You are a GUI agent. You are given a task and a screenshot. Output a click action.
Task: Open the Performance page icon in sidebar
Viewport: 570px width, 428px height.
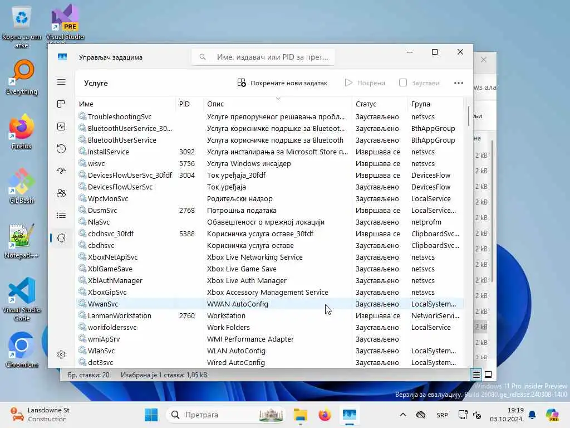pos(61,127)
